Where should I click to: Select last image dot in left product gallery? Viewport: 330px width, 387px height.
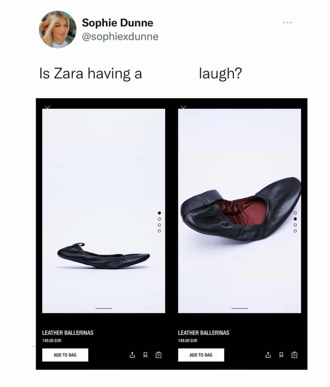pos(159,231)
